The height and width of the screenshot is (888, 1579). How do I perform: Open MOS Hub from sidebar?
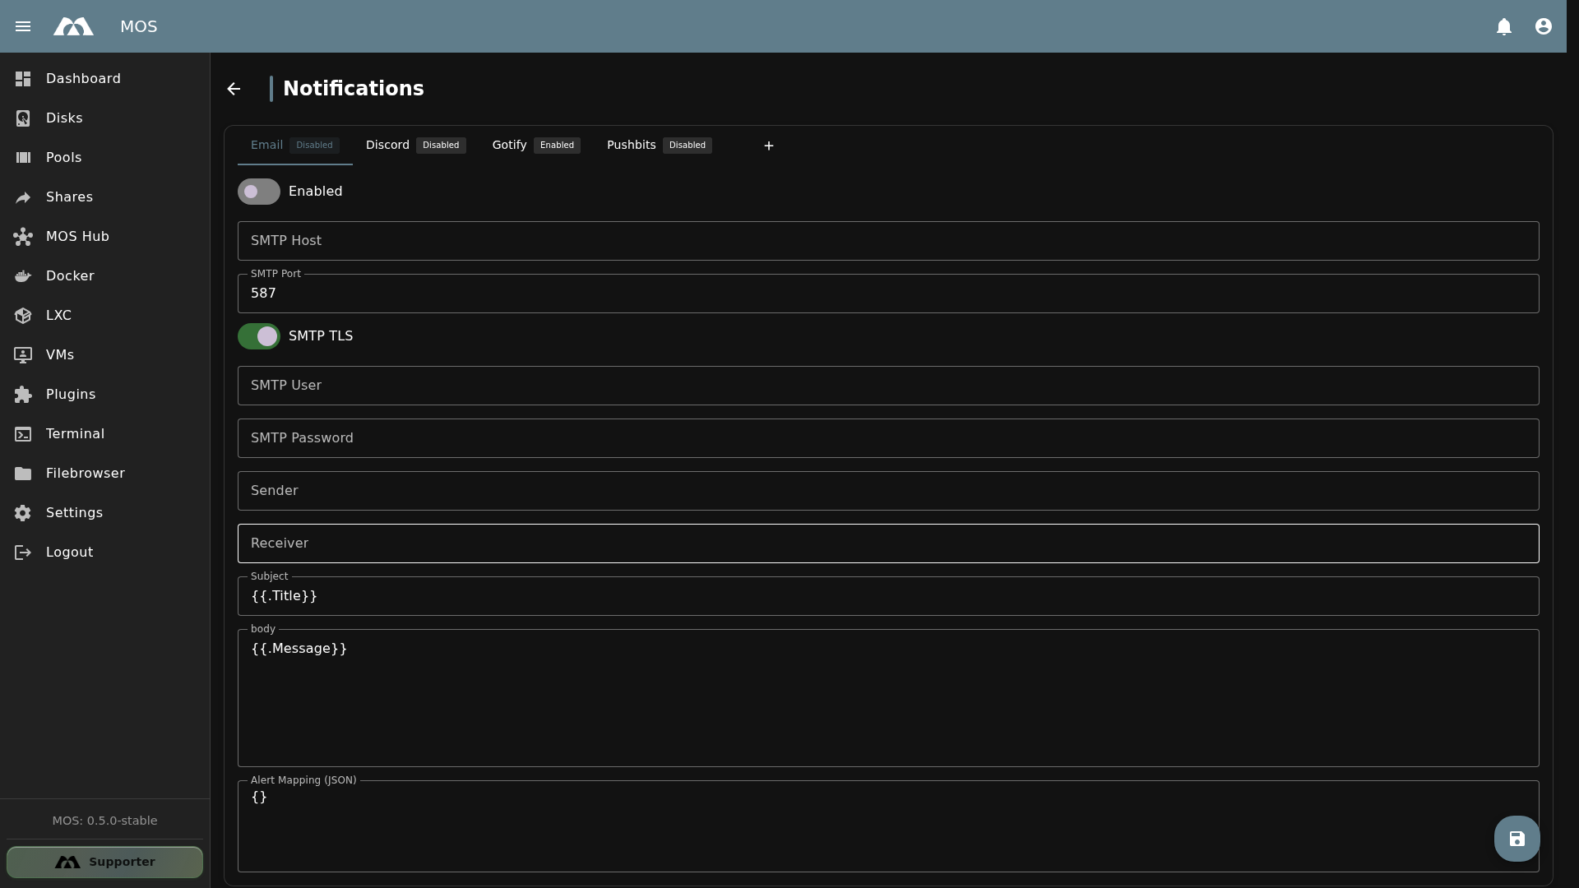pyautogui.click(x=105, y=237)
